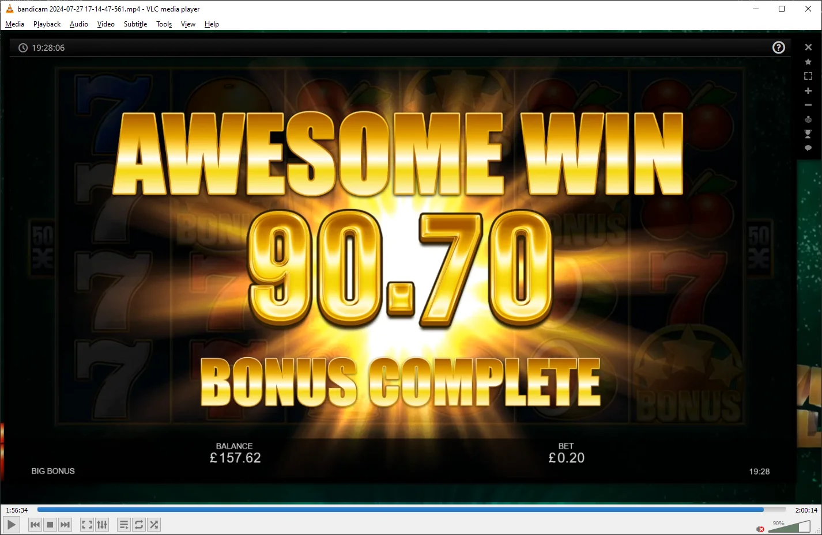Screen dimensions: 822x535
Task: Click the money bag icon in sidebar
Action: (x=808, y=119)
